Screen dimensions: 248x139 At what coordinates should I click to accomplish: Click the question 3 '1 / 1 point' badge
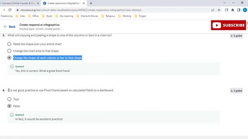coord(236,36)
